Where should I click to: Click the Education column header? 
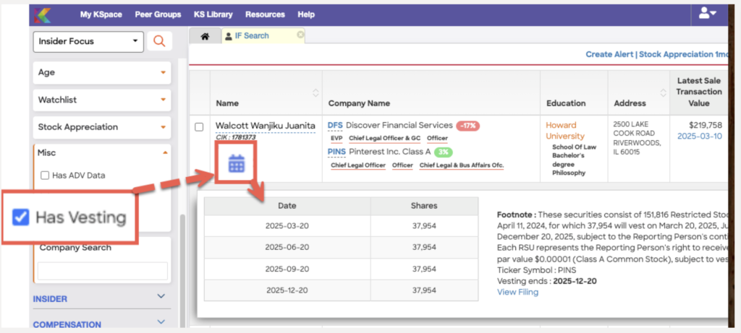tap(566, 103)
